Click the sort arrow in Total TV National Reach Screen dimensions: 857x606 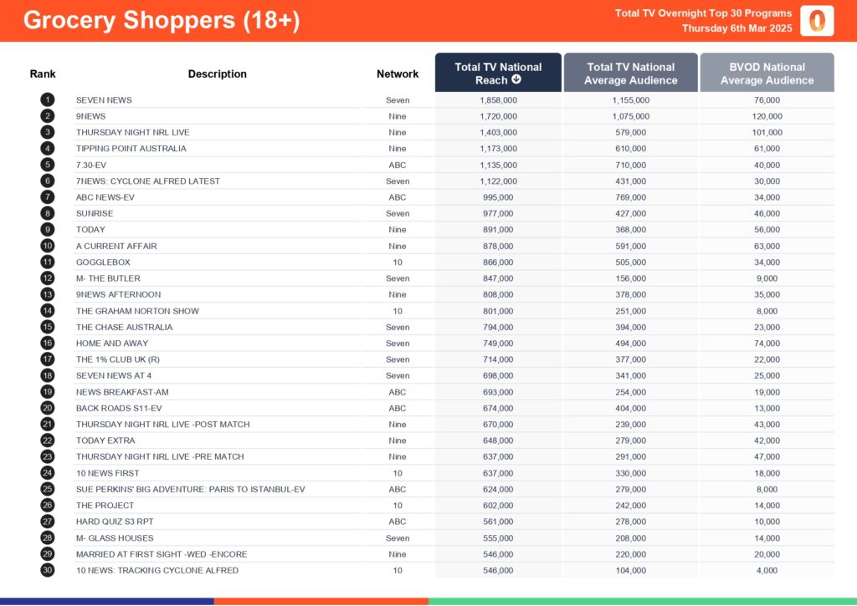coord(516,80)
